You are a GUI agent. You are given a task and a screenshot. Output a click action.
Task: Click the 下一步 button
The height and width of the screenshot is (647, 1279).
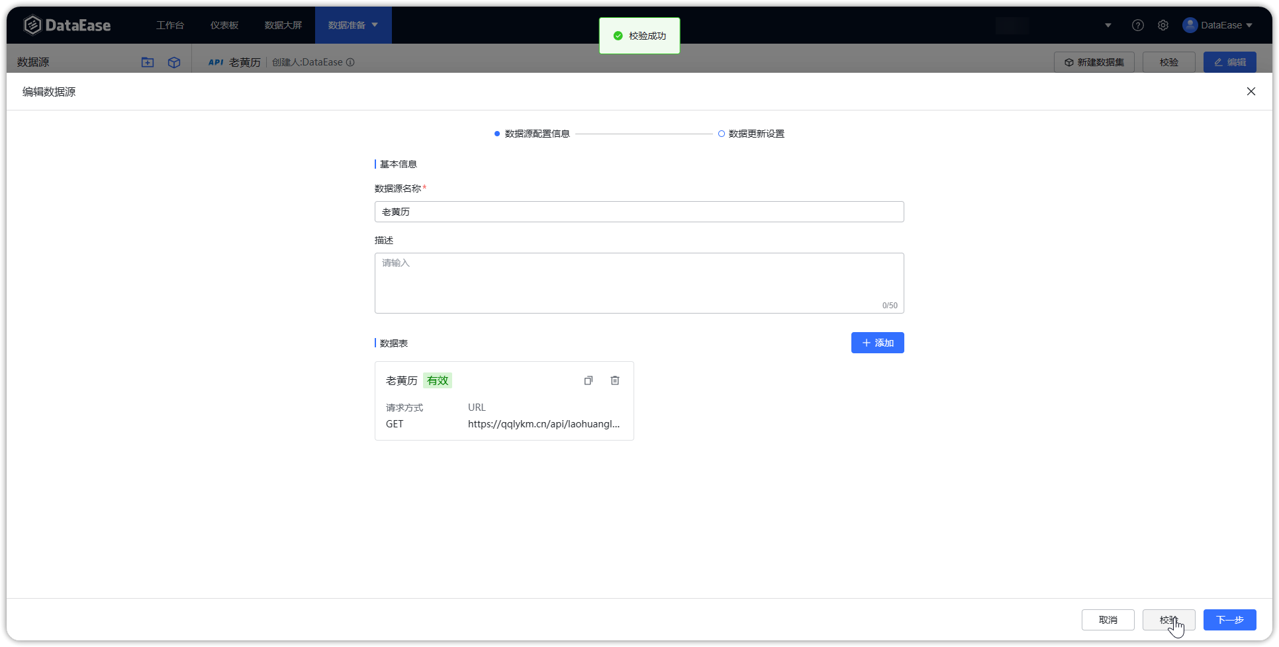[1229, 620]
